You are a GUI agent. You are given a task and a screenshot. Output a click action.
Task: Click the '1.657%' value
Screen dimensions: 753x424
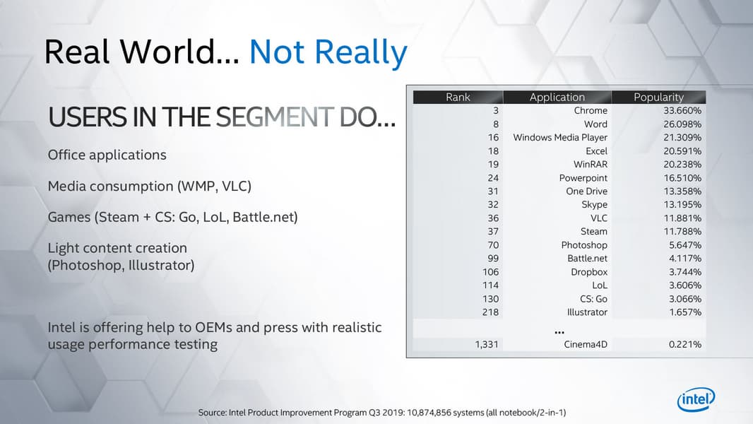pyautogui.click(x=684, y=312)
